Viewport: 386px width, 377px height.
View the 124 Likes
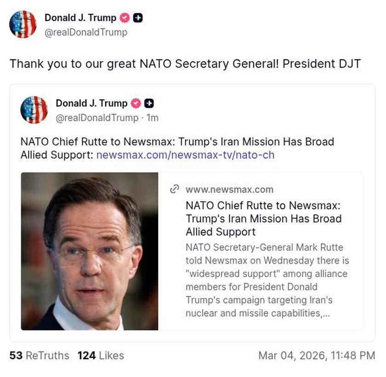coord(100,355)
